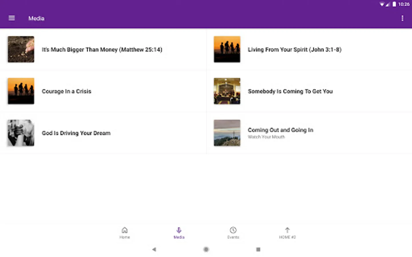
Task: Open "God Is Driving Your Dream" title
Action: coord(76,133)
